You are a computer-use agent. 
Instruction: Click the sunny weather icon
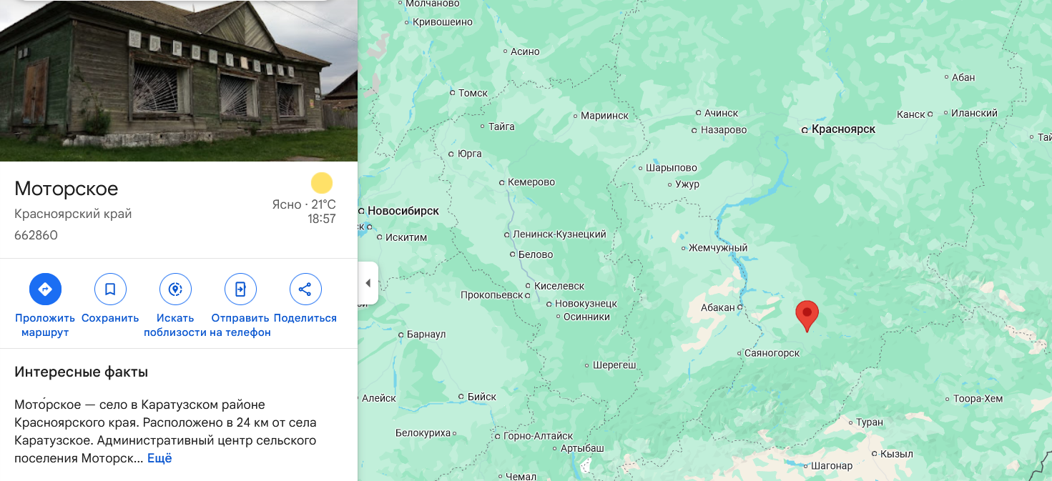(x=322, y=183)
